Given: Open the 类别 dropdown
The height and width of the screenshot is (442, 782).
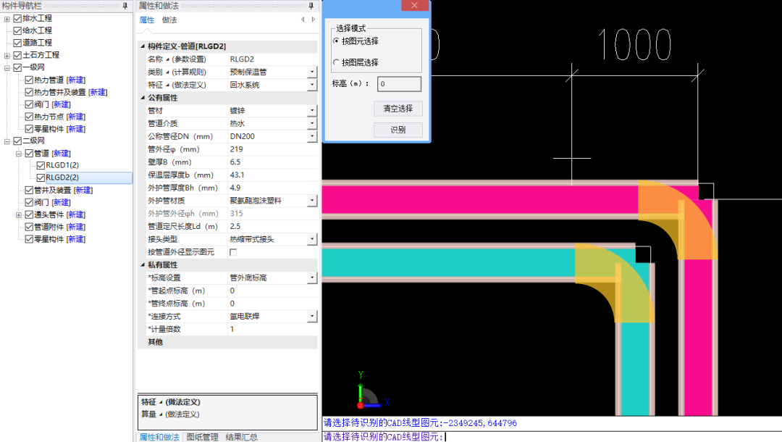Looking at the screenshot, I should pos(312,72).
